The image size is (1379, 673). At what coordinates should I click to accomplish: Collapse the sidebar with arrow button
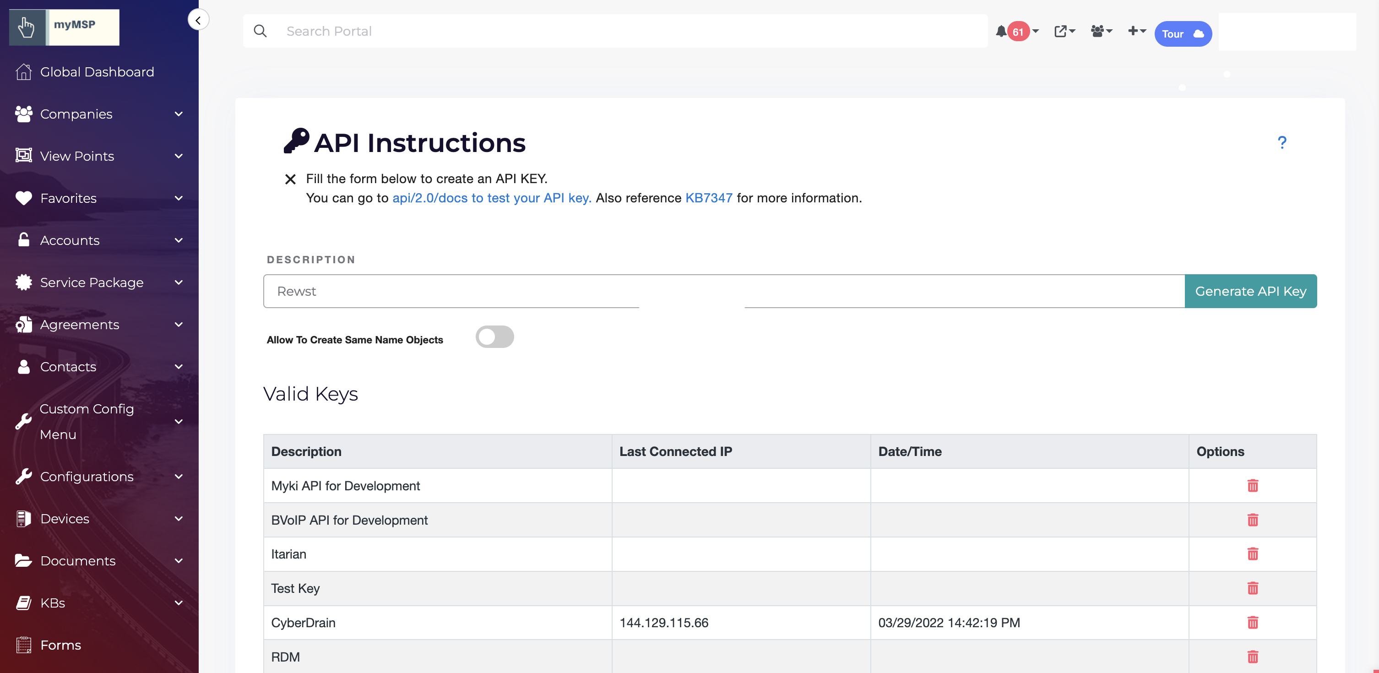198,20
